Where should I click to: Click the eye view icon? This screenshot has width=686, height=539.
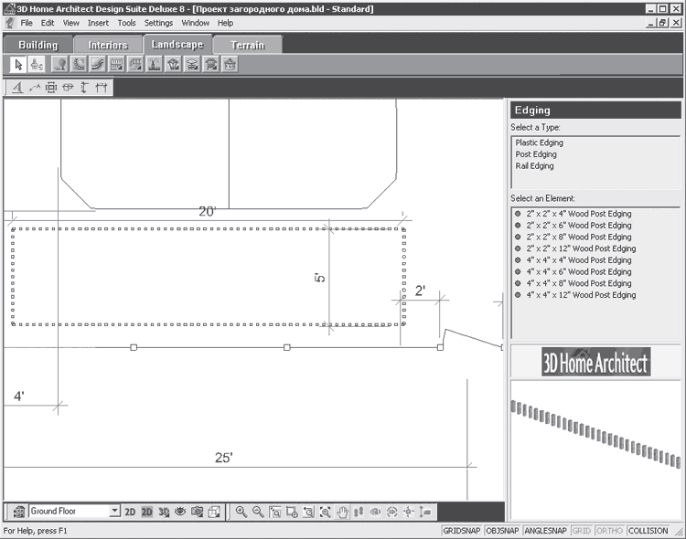179,512
